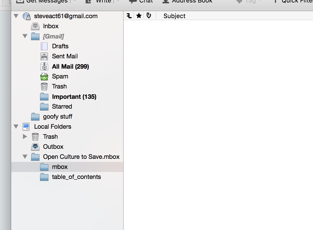The image size is (313, 230).
Task: Expand the Local Folders Trash
Action: 25,137
